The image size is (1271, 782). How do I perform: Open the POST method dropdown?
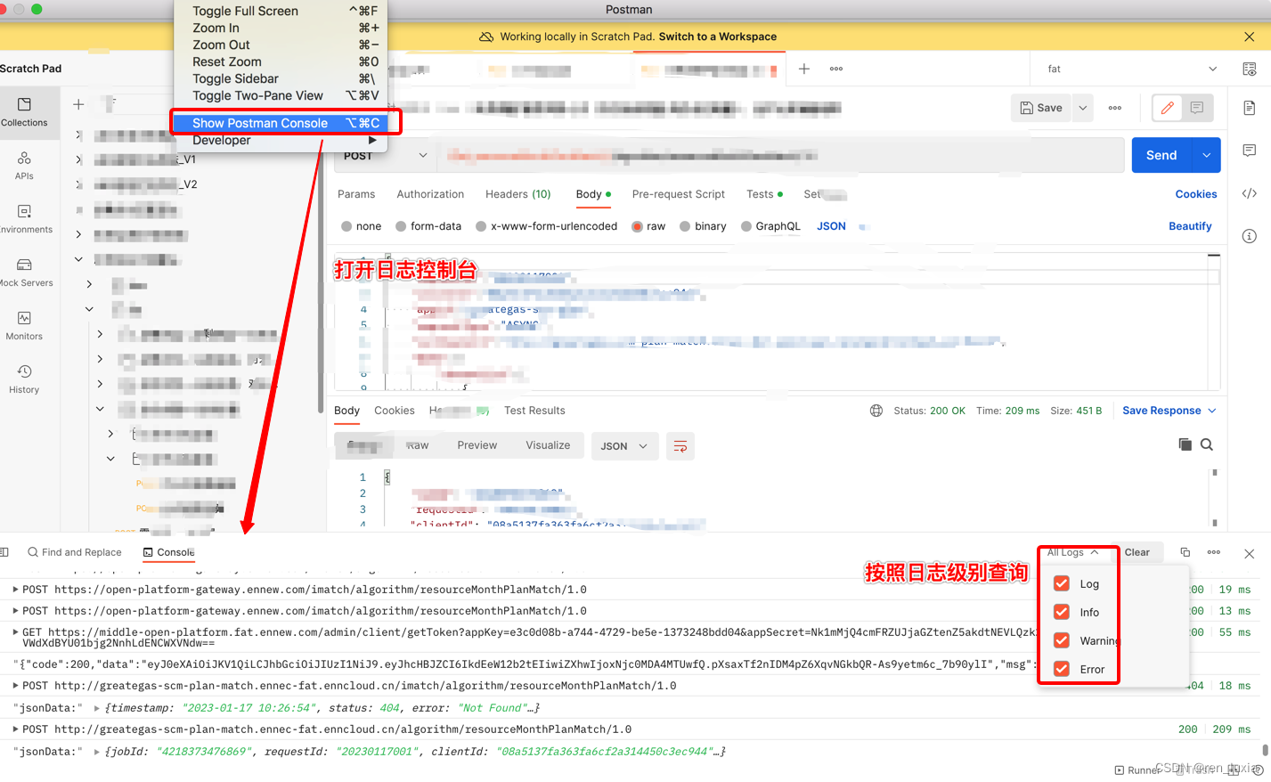(x=385, y=155)
